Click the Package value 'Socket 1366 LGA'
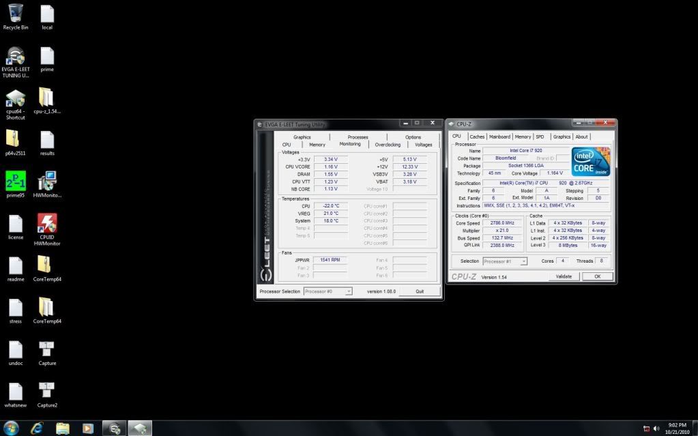Image resolution: width=698 pixels, height=436 pixels. 526,166
